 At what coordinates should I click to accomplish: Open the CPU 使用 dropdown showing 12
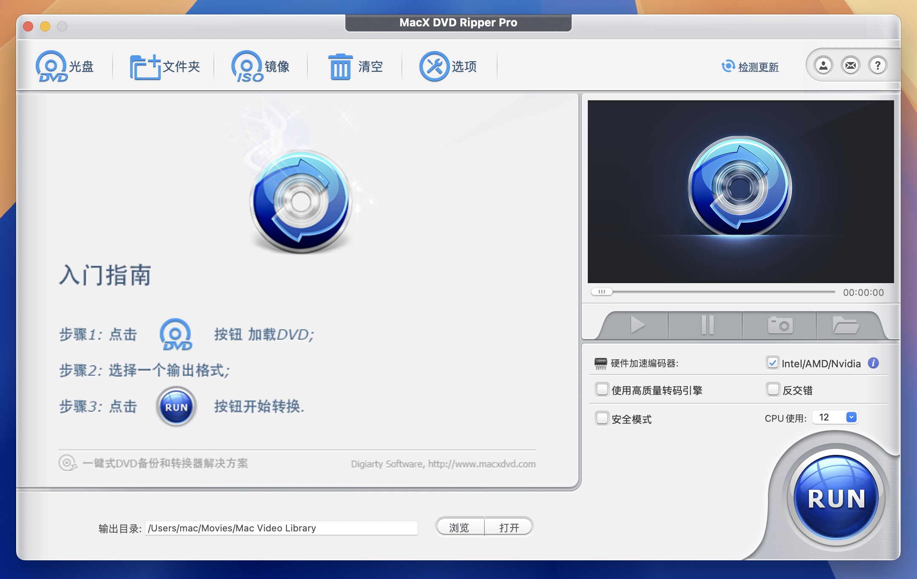835,417
